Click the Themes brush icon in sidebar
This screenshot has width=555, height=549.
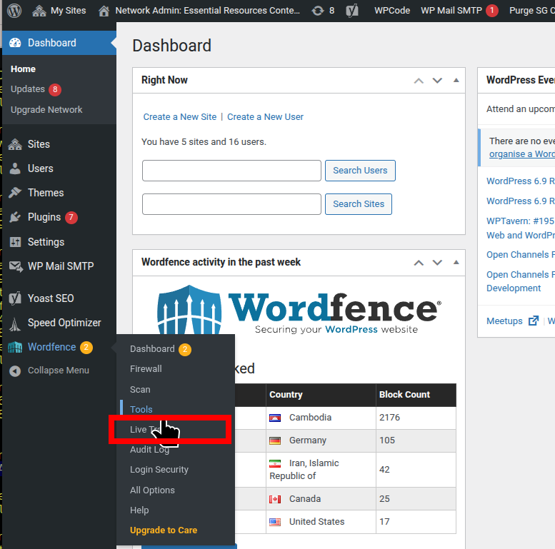(15, 193)
